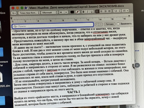
Task: Click the Готово button
Action: [110, 24]
